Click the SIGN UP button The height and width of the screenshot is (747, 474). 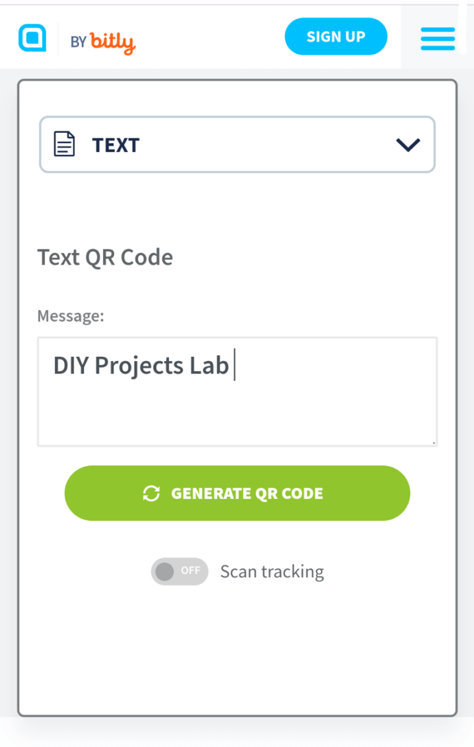(336, 36)
